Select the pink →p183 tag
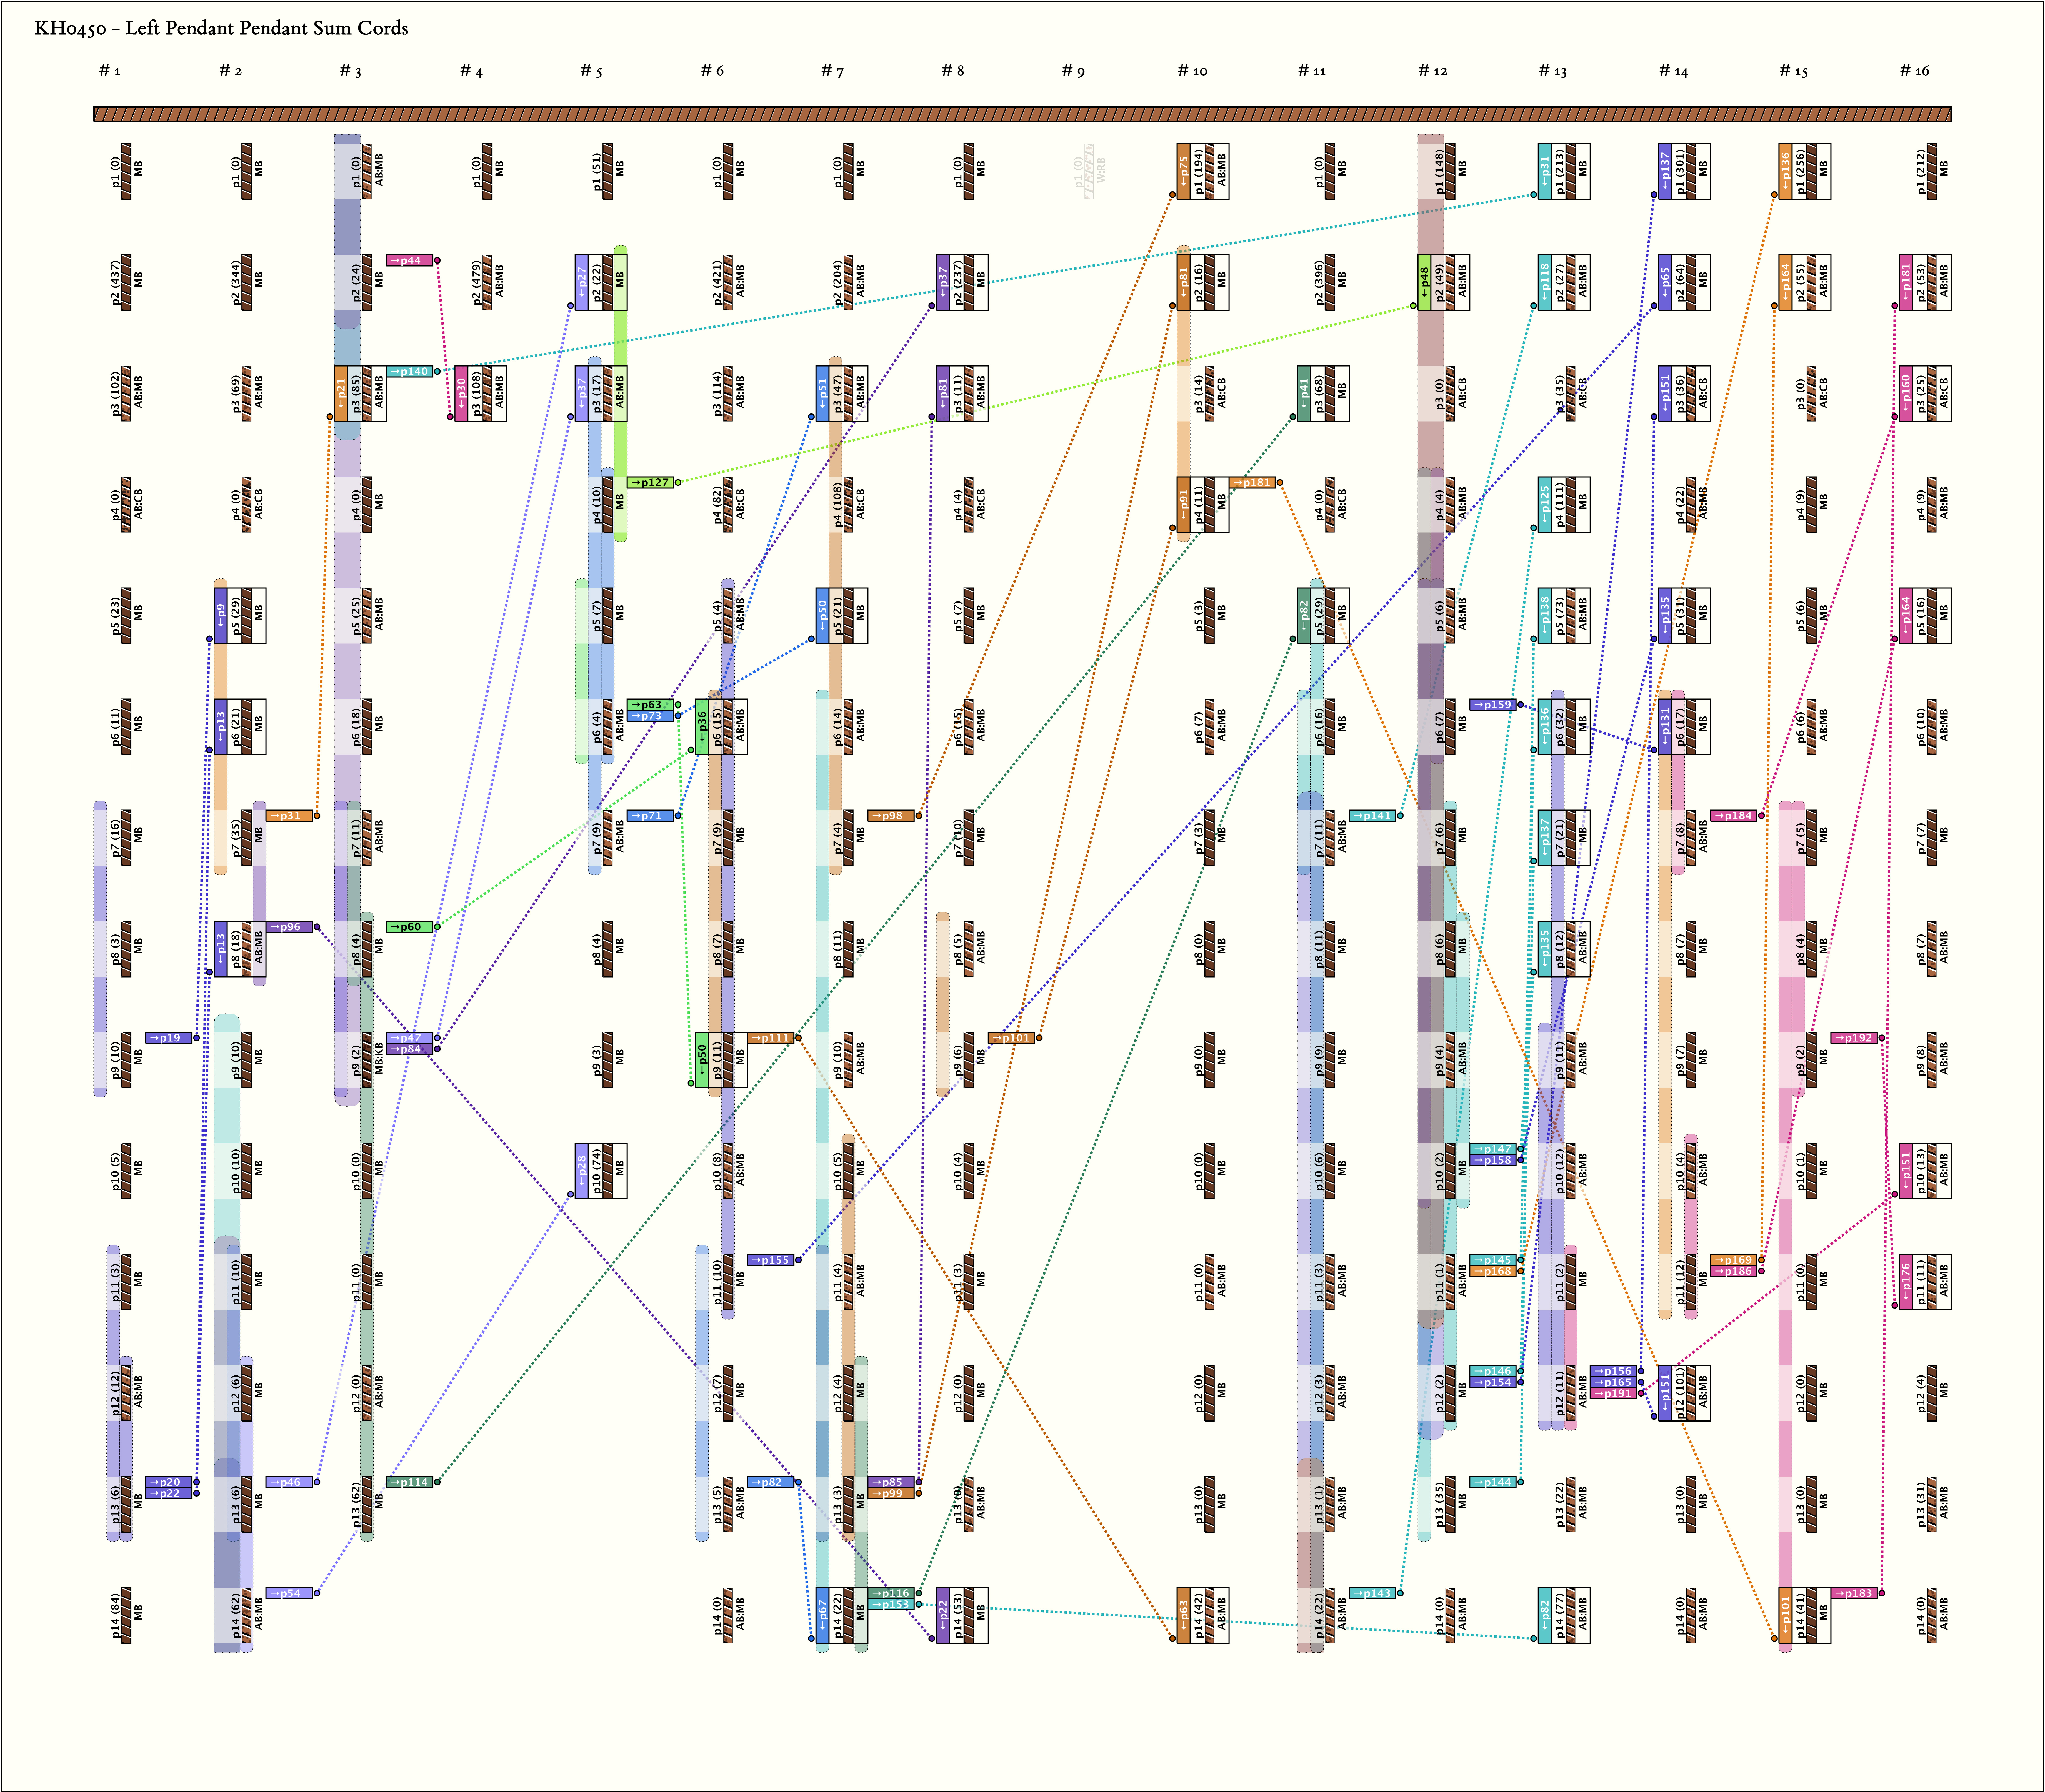Image resolution: width=2045 pixels, height=1792 pixels. pyautogui.click(x=1854, y=1593)
